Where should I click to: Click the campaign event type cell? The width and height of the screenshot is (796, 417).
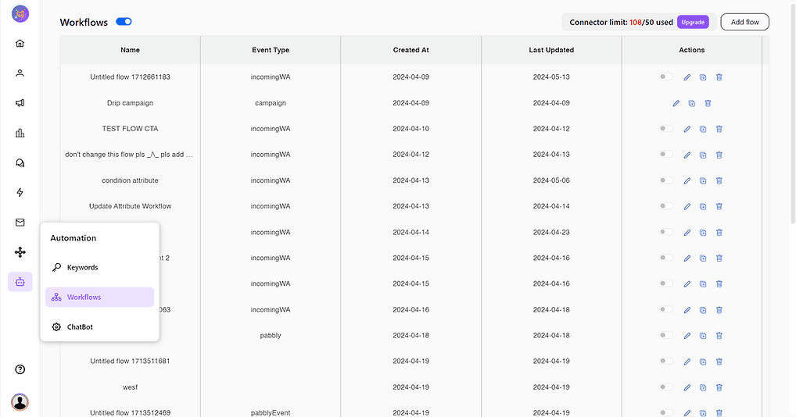pos(271,103)
